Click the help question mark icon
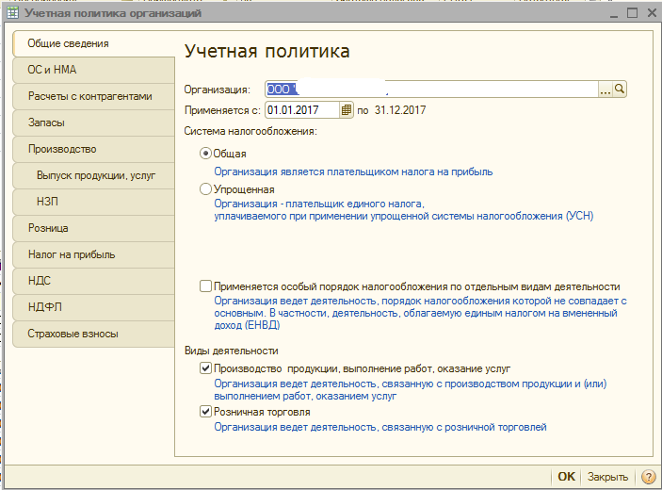 648,477
